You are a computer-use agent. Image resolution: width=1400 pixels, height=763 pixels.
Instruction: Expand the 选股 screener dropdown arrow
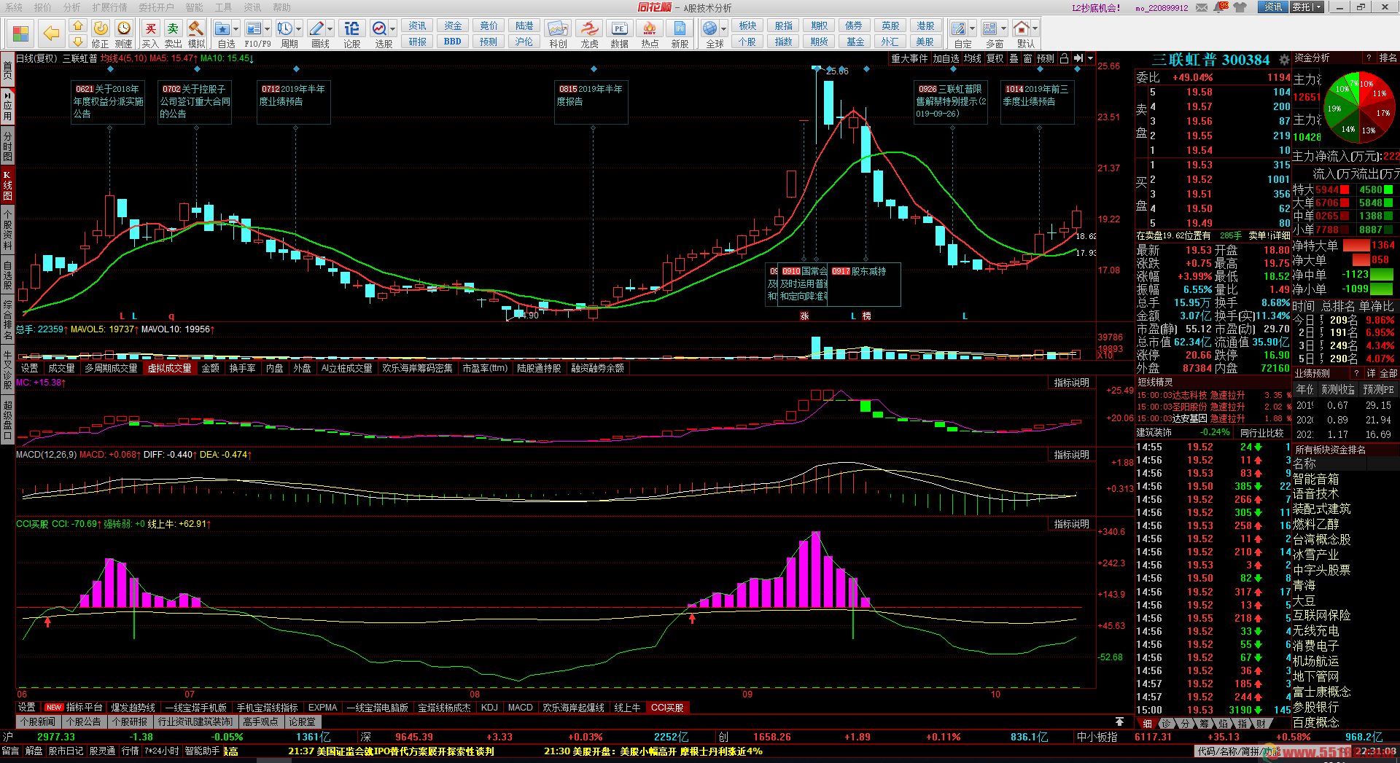(392, 29)
